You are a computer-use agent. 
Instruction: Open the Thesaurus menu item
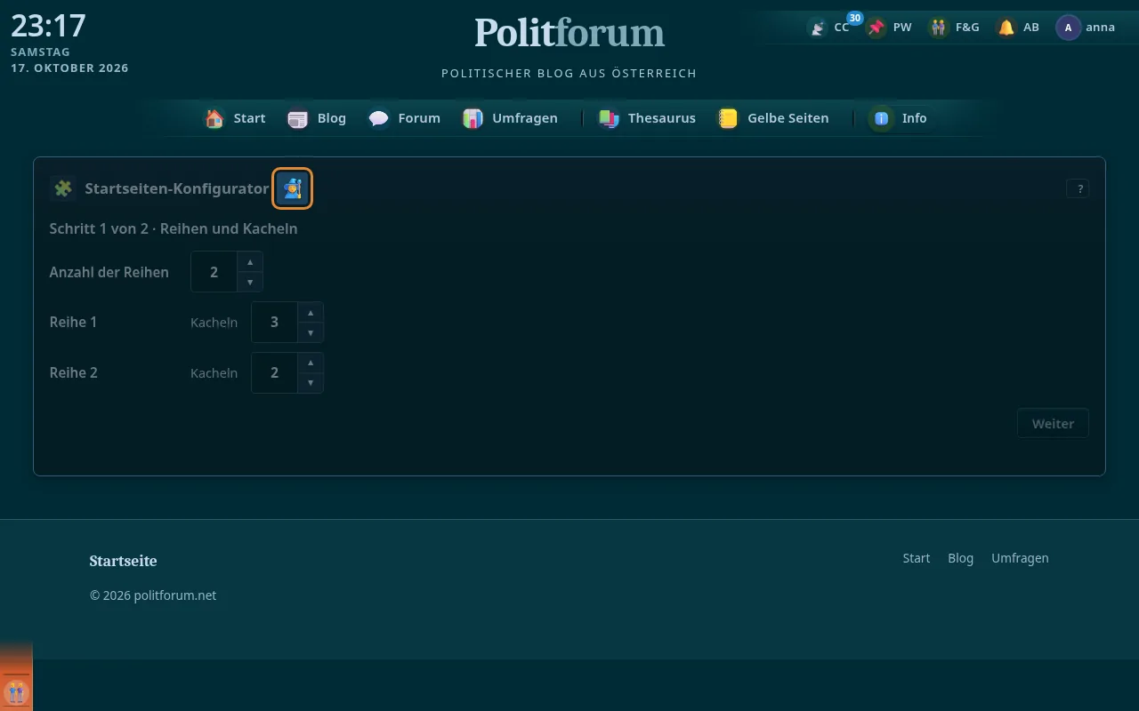point(647,118)
